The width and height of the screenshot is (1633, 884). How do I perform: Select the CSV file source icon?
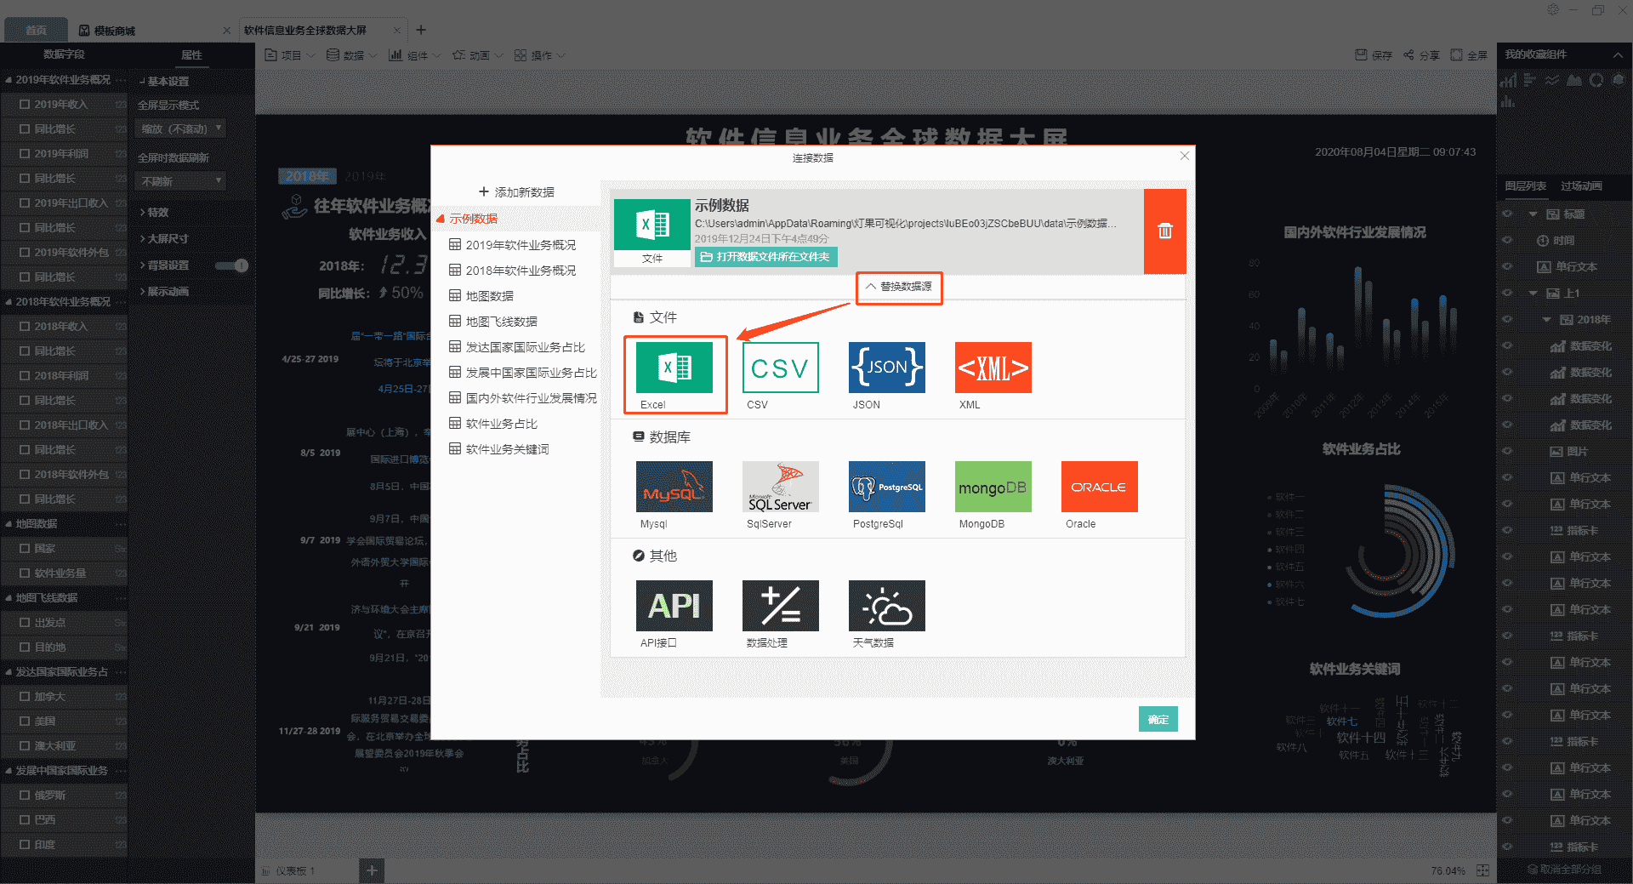[x=781, y=368]
